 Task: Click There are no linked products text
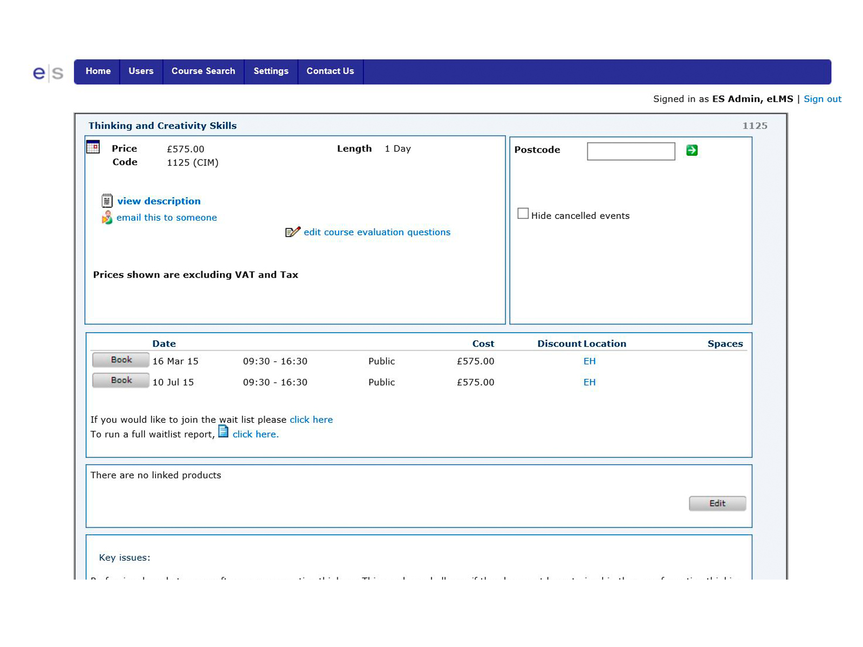point(156,475)
